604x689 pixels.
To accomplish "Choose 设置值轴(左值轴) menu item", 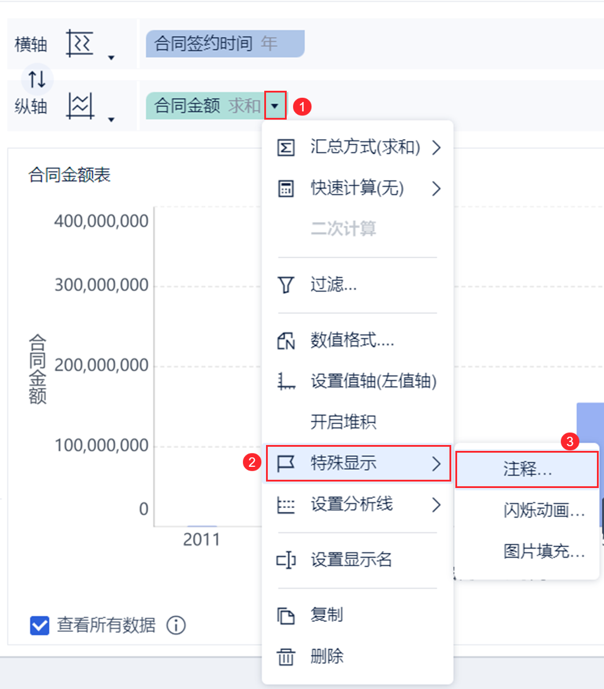I will 357,381.
